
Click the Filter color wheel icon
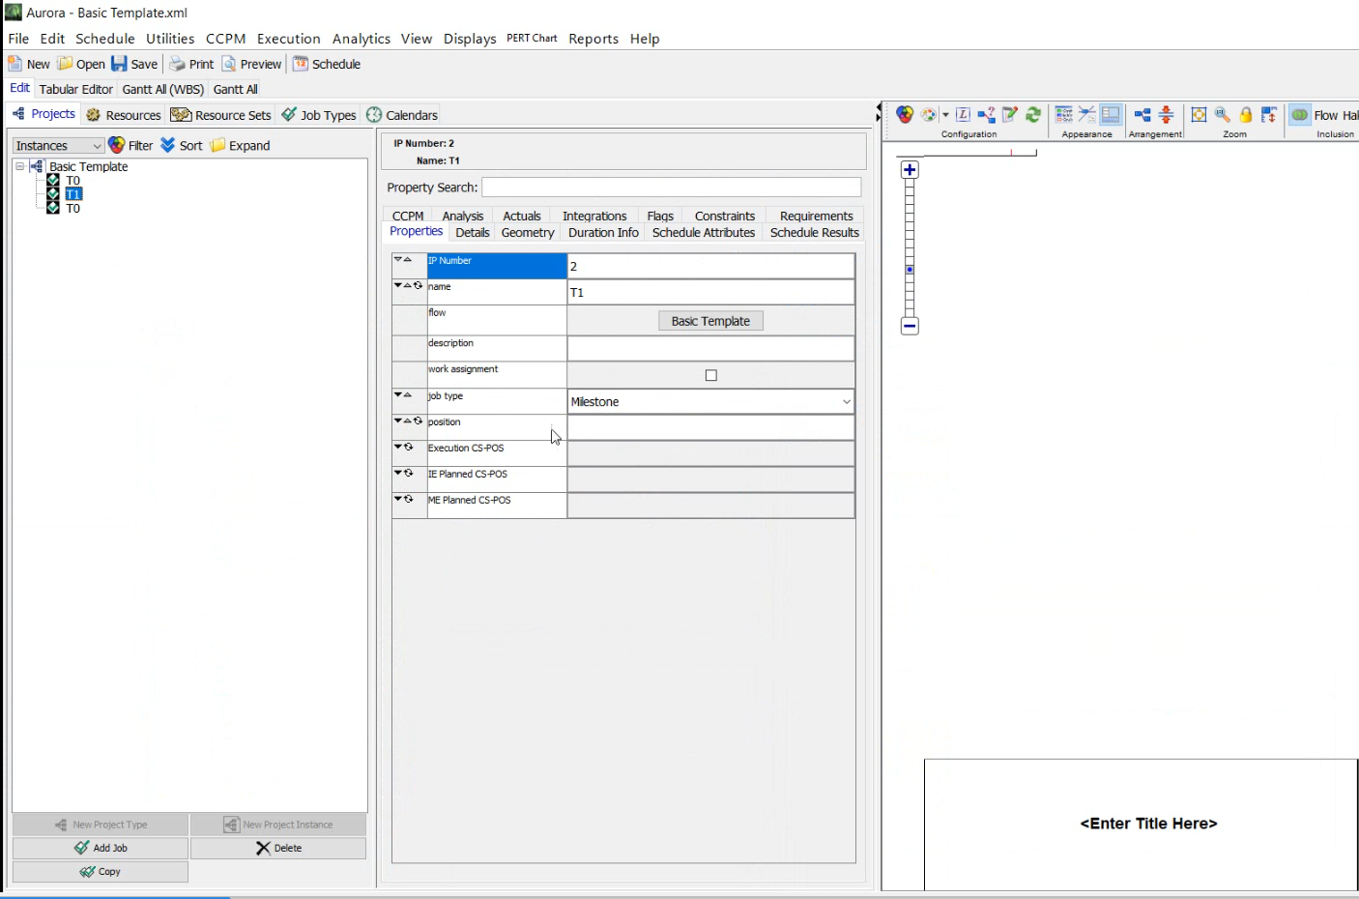tap(117, 145)
